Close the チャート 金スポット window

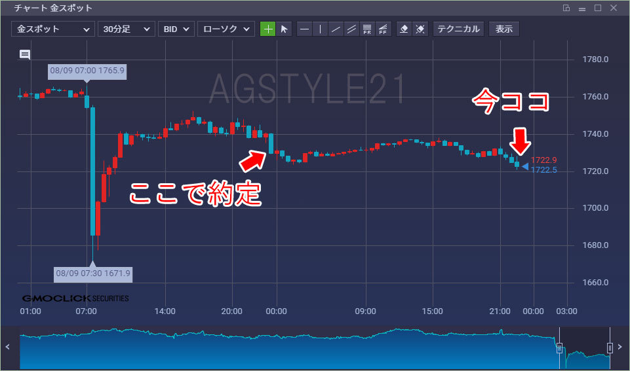[614, 8]
